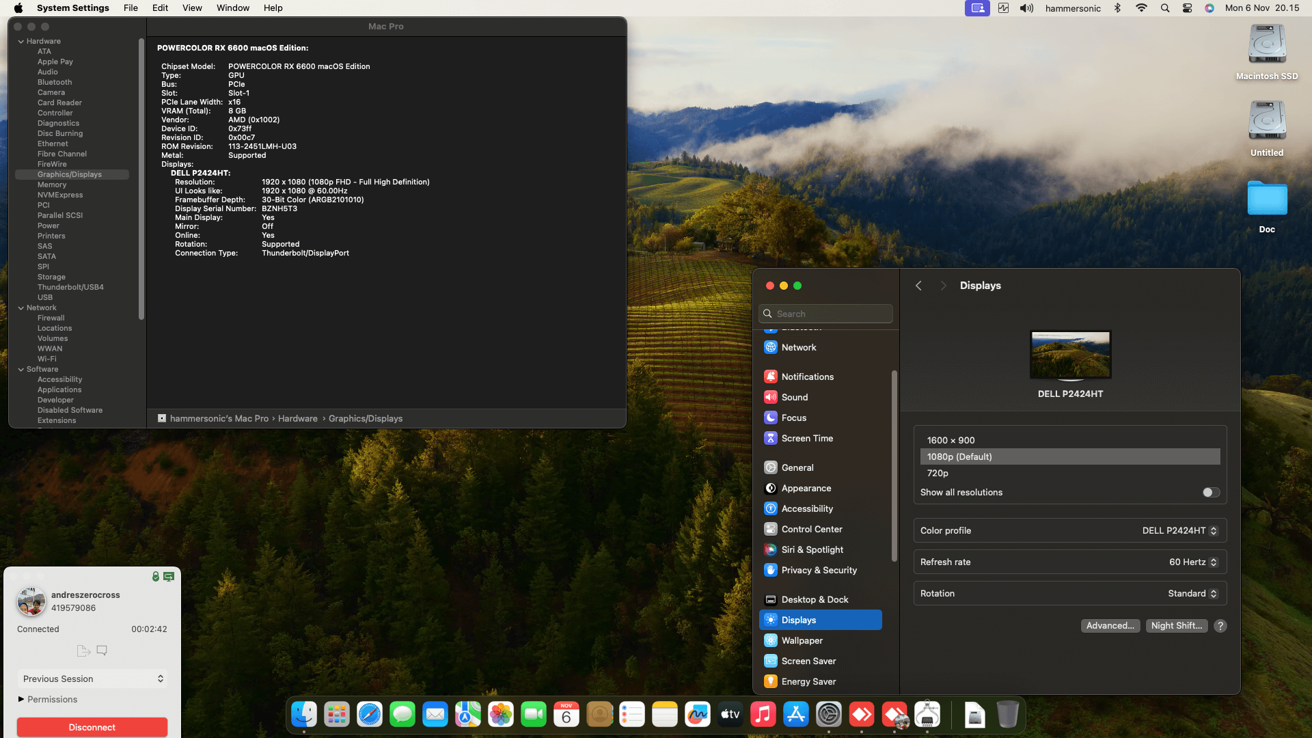Open the Help menu
This screenshot has width=1312, height=738.
coord(273,8)
